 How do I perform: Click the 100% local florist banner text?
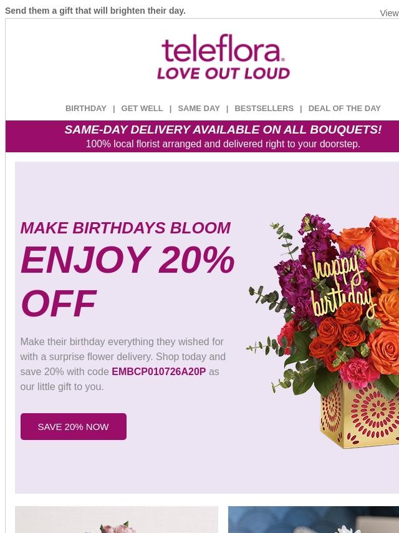pyautogui.click(x=223, y=144)
